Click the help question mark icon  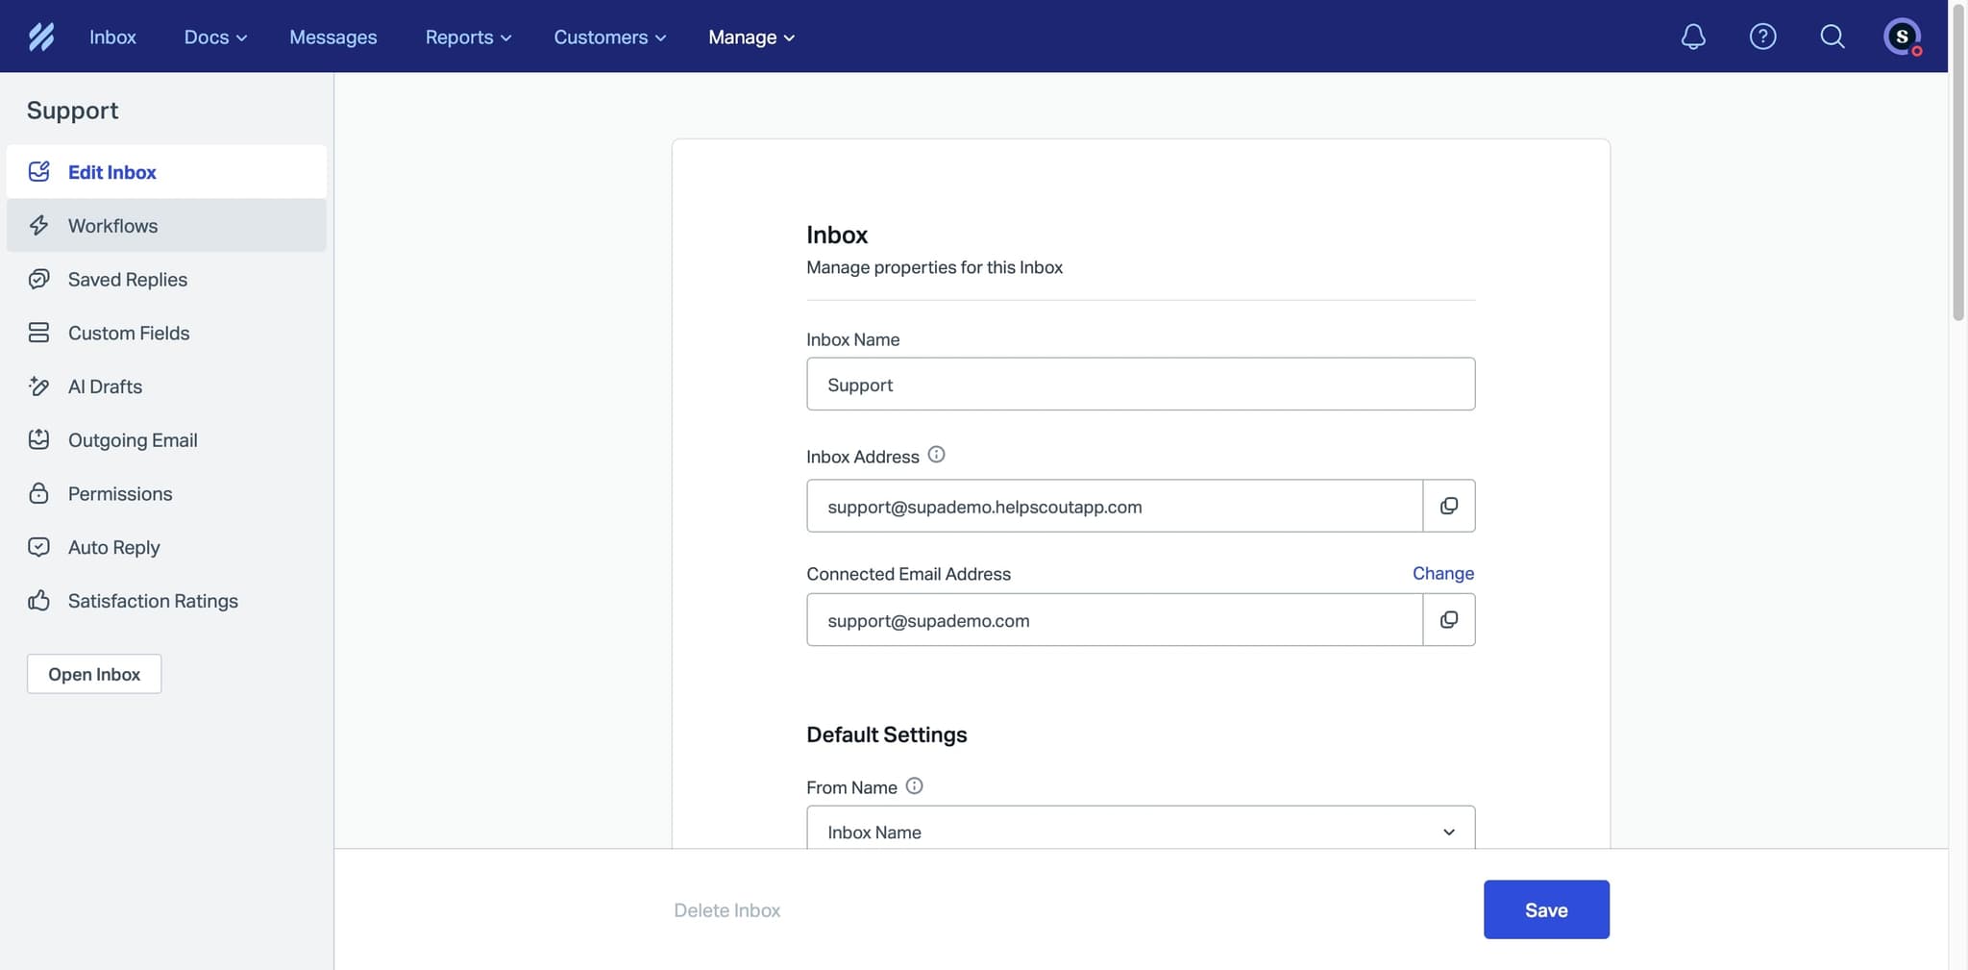(1762, 36)
